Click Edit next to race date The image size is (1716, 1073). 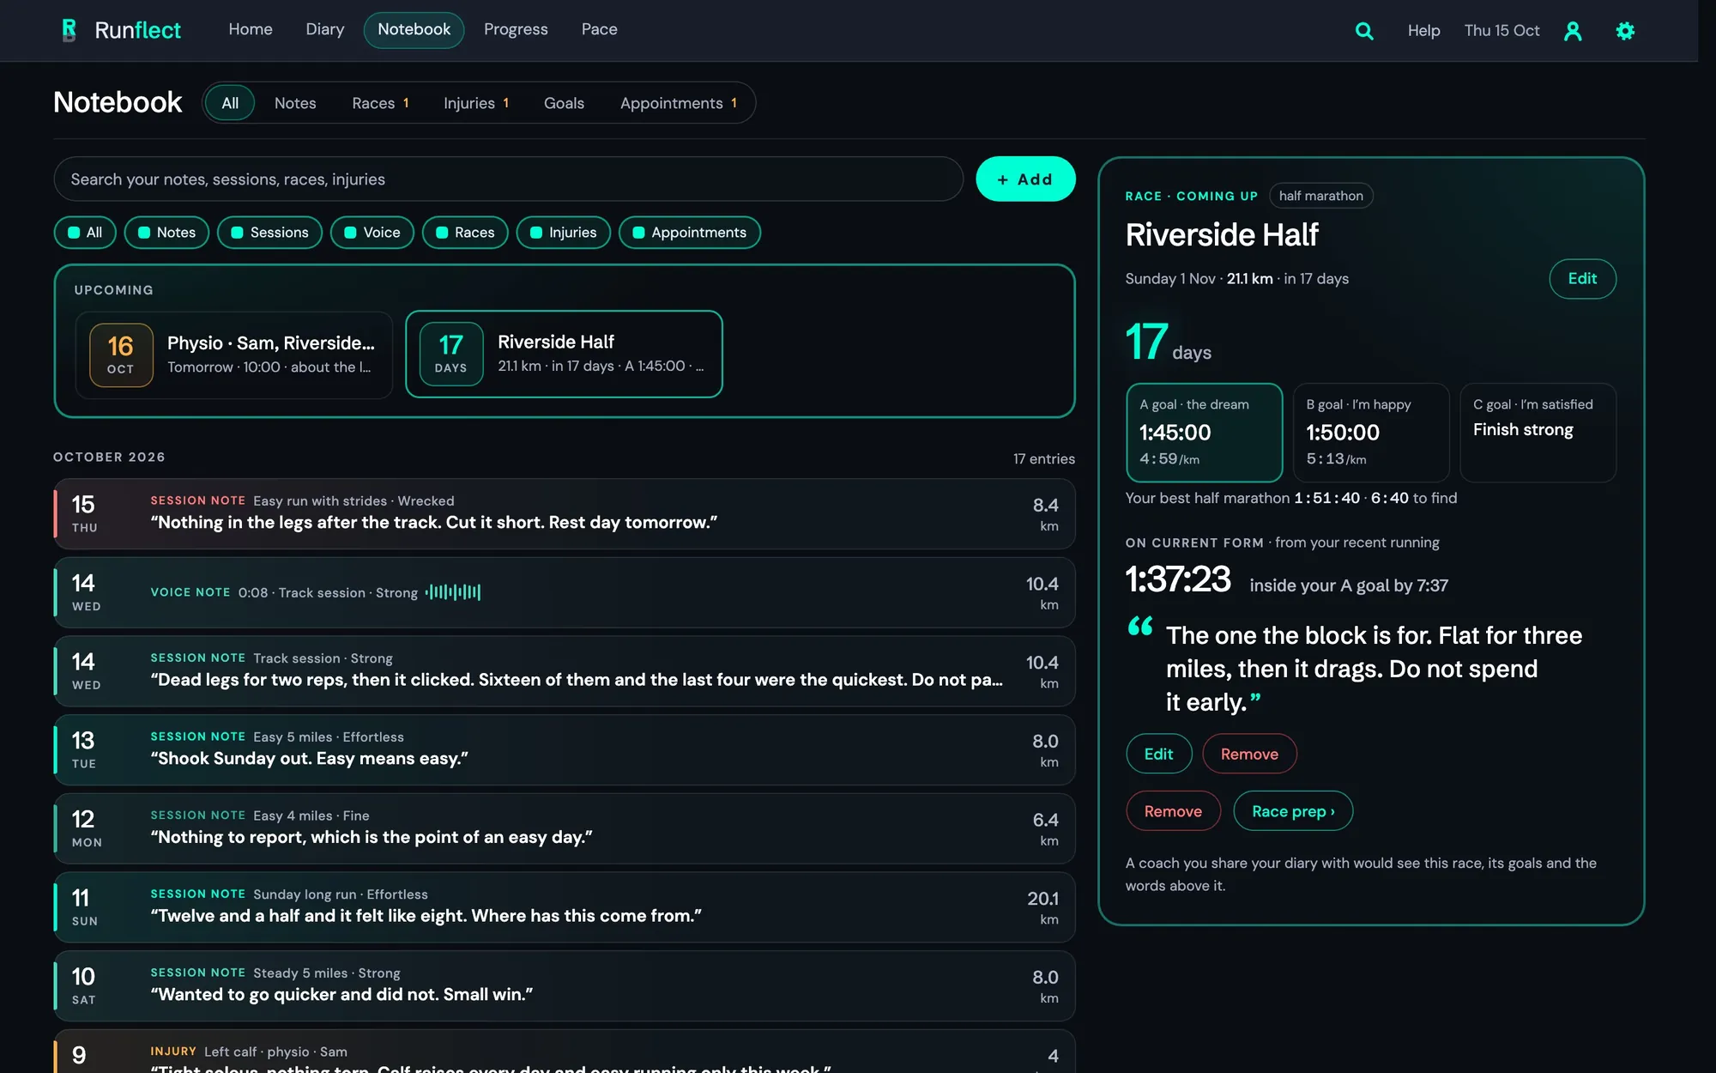pos(1582,279)
